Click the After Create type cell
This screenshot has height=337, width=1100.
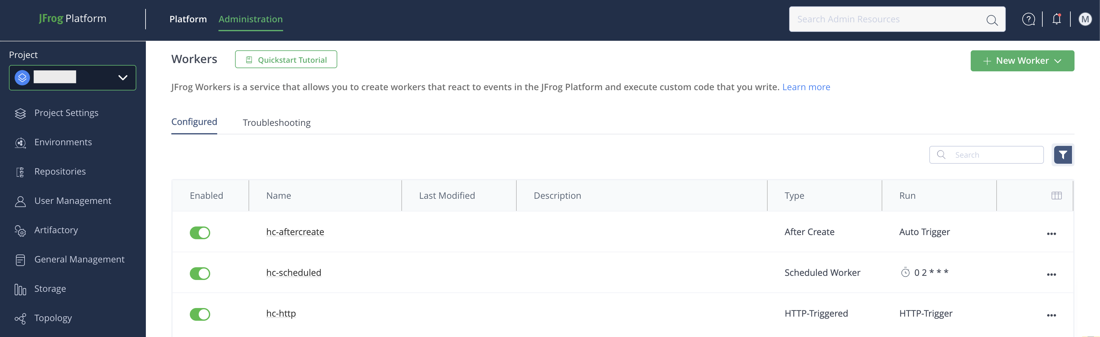coord(809,232)
